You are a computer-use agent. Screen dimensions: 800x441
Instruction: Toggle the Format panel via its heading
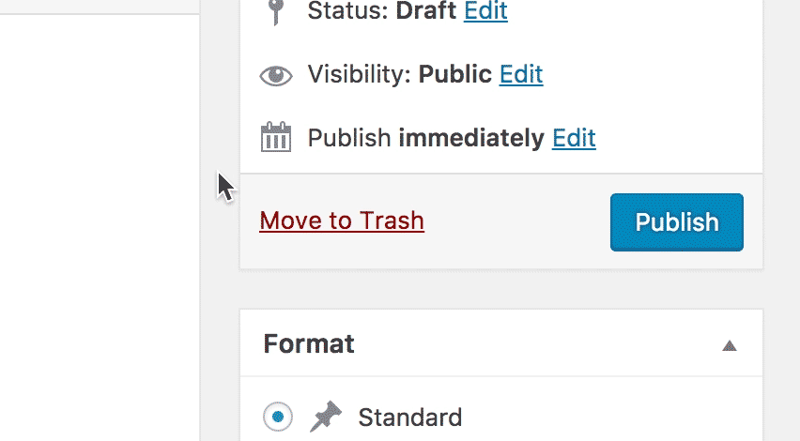[309, 343]
